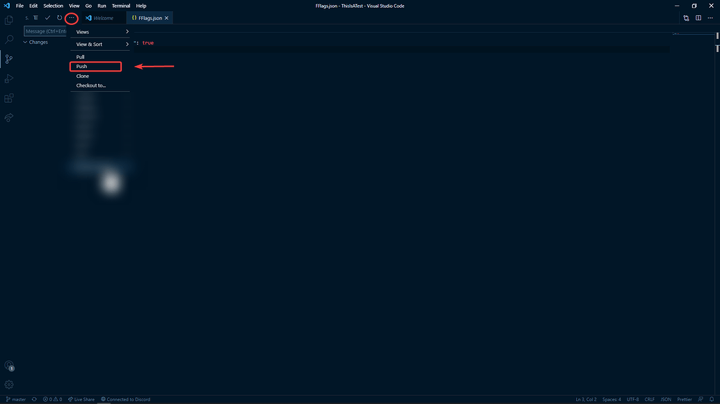Image resolution: width=720 pixels, height=404 pixels.
Task: Click the commit checkmark icon
Action: pyautogui.click(x=47, y=18)
